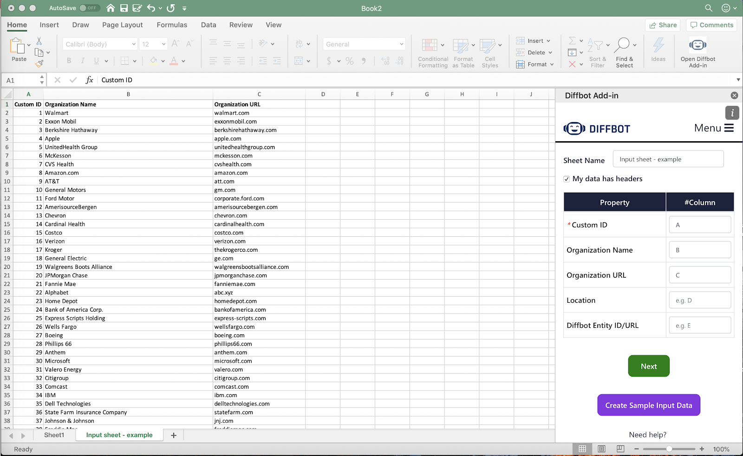Screen dimensions: 743x456
Task: Click the Home icon in title bar
Action: tap(111, 8)
